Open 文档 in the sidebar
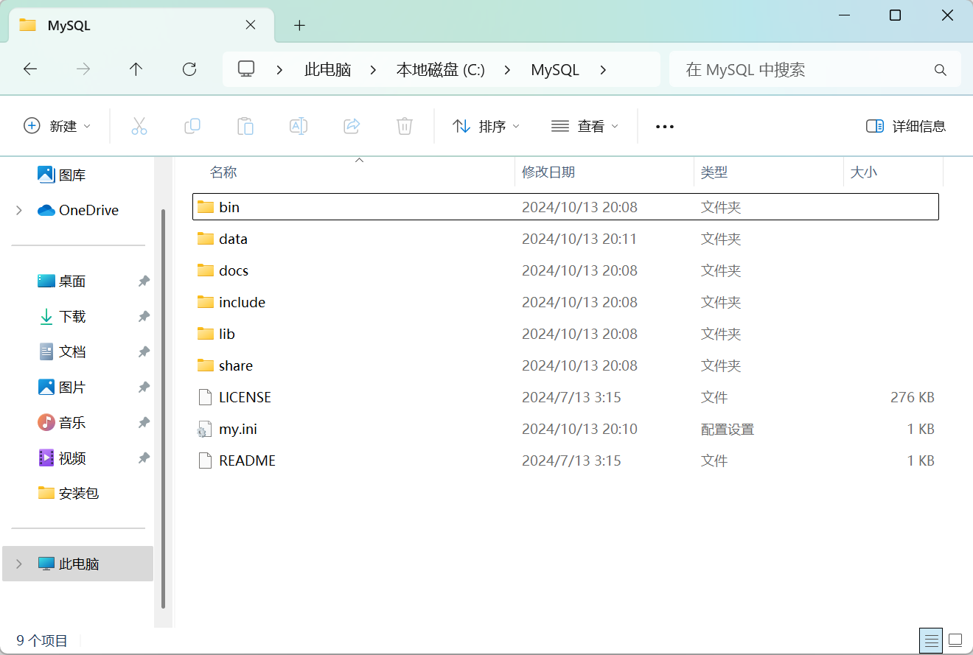This screenshot has height=655, width=973. (62, 352)
